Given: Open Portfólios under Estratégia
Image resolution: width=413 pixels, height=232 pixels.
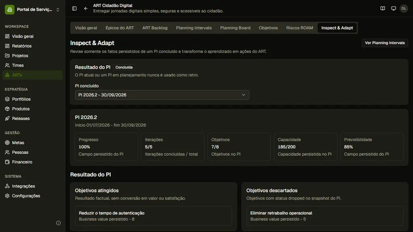Looking at the screenshot, I should pyautogui.click(x=33, y=99).
